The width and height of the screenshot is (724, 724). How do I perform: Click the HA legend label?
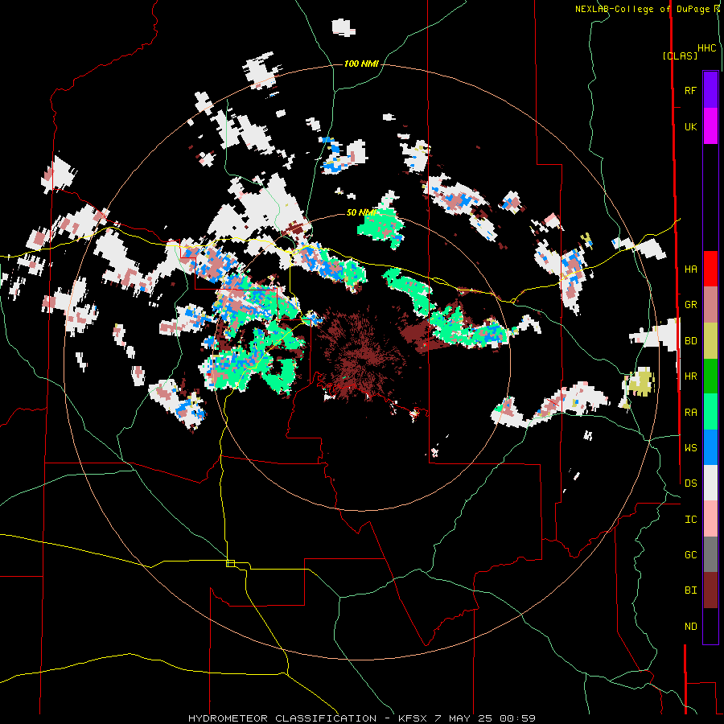[690, 269]
